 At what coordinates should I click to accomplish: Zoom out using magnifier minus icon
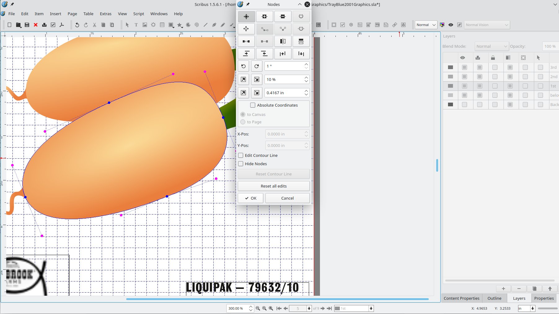(x=258, y=308)
